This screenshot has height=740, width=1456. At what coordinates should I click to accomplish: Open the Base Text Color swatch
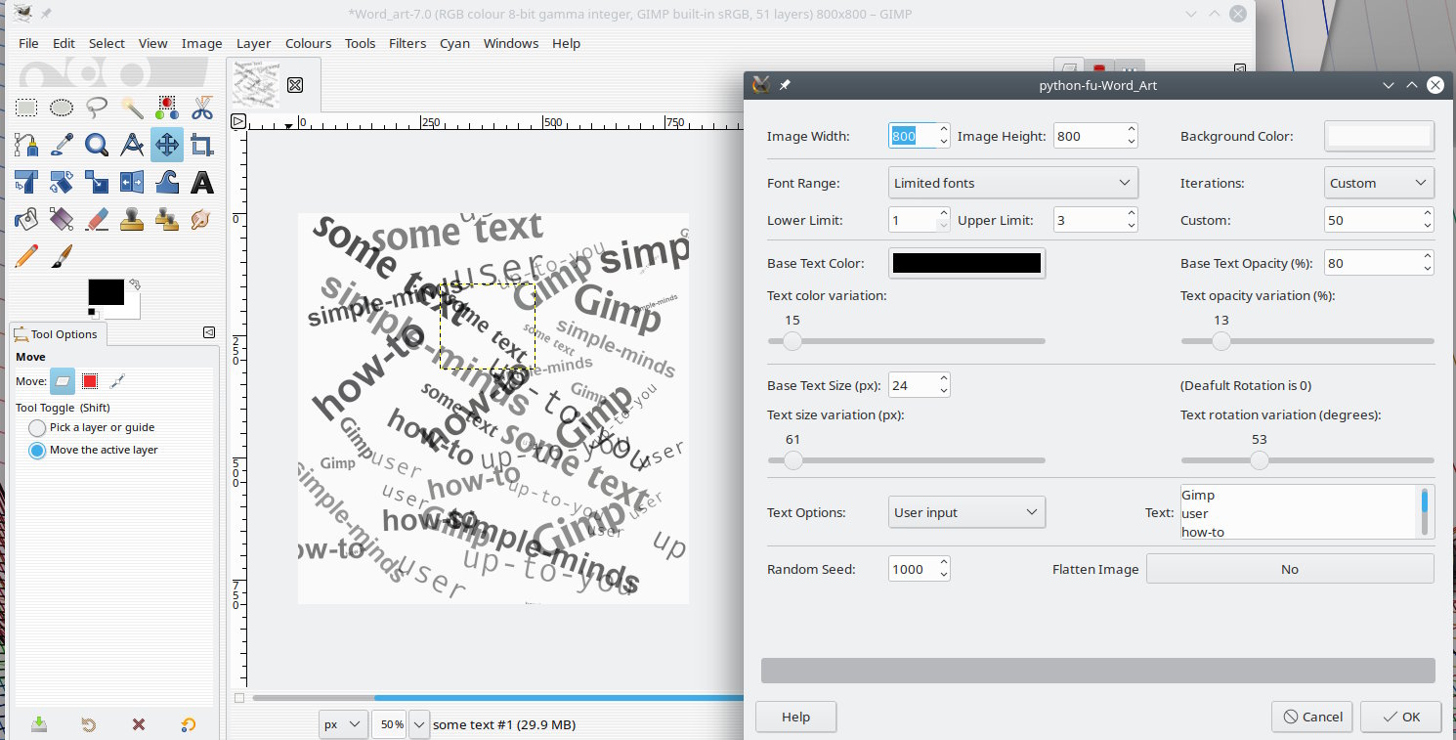(966, 263)
